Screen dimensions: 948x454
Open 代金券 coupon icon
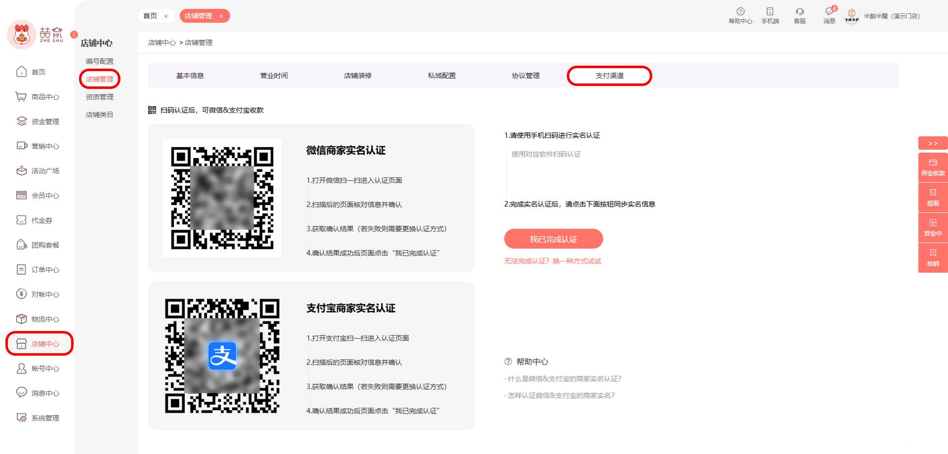pyautogui.click(x=21, y=220)
